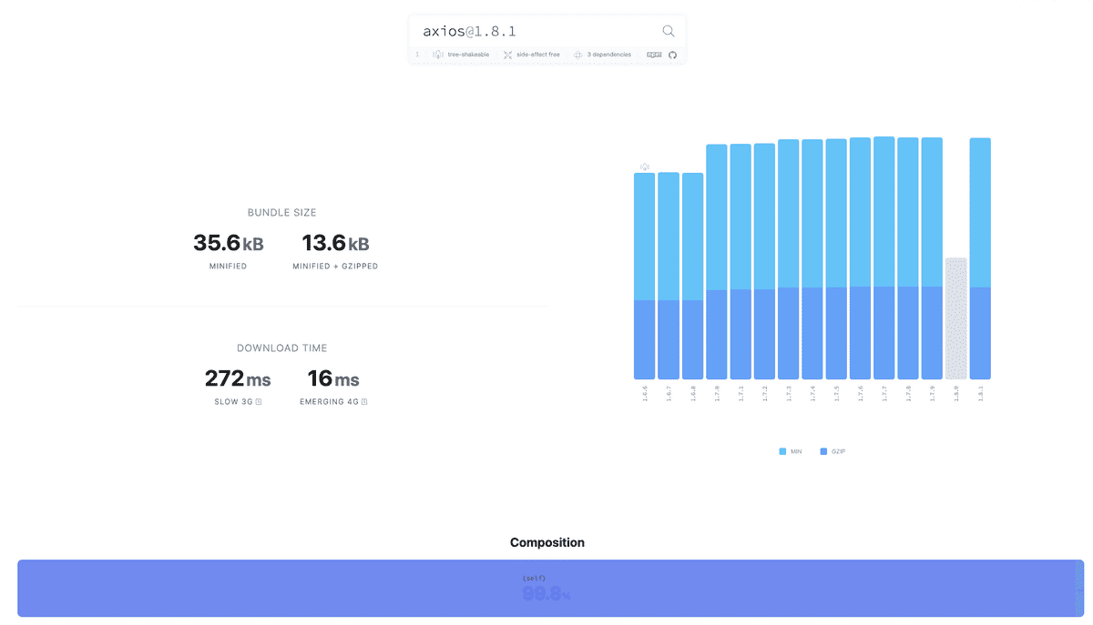Viewport: 1093px width, 625px height.
Task: Select the version 1.6.6 bar
Action: (645, 276)
